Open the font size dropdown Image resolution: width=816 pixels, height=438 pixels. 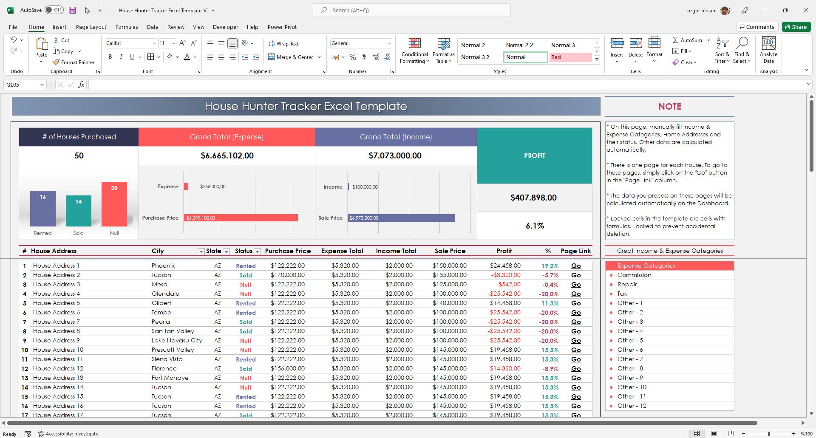pos(173,43)
